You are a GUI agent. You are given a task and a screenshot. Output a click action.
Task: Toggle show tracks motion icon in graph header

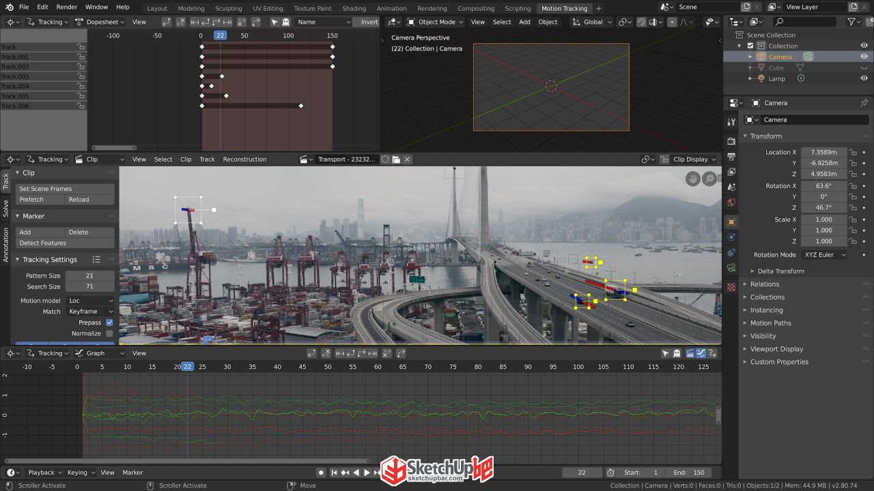pyautogui.click(x=701, y=353)
